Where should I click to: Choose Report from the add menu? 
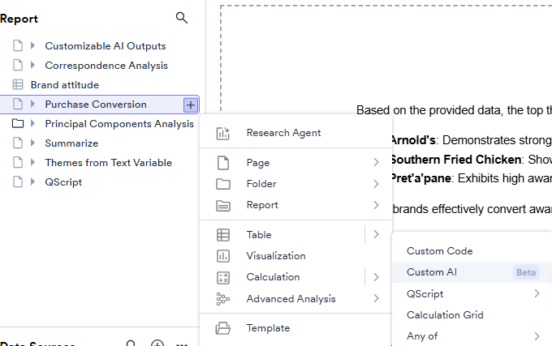[x=262, y=205]
